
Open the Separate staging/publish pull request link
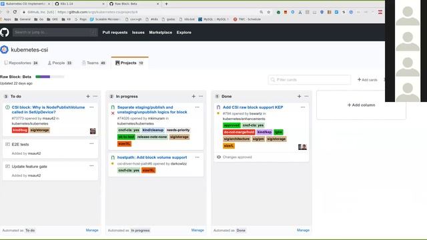(152, 109)
